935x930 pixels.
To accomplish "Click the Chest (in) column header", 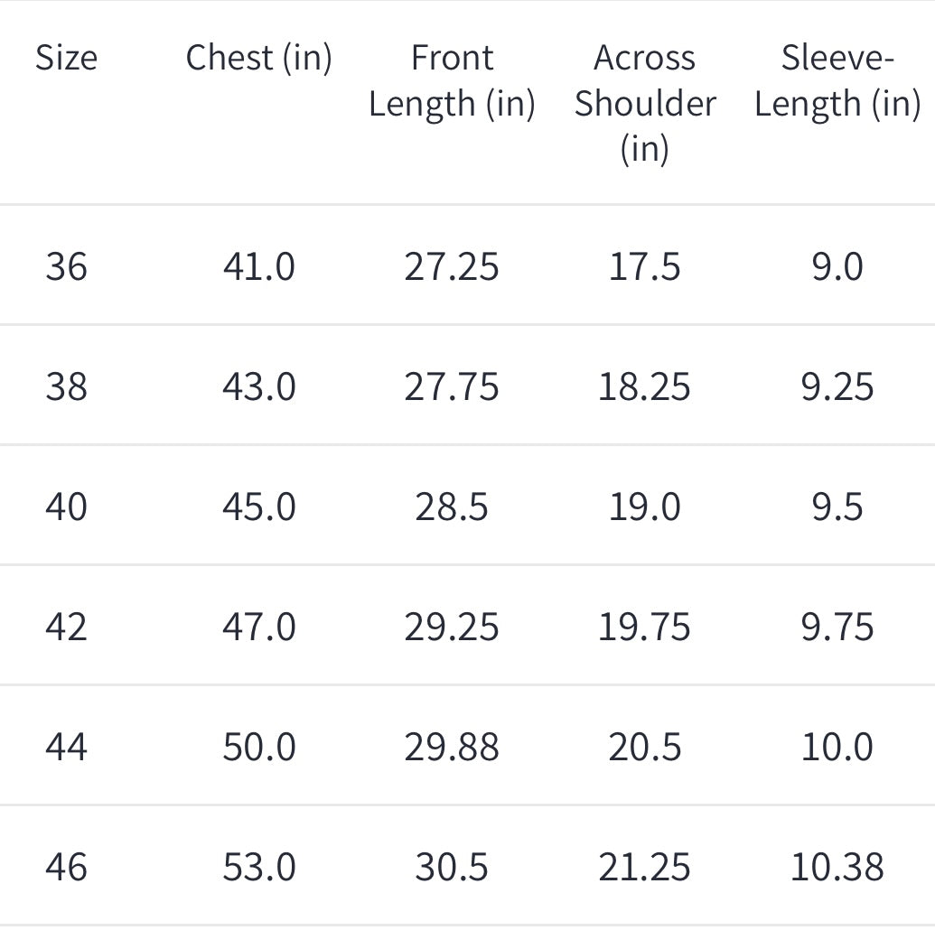I will tap(258, 58).
